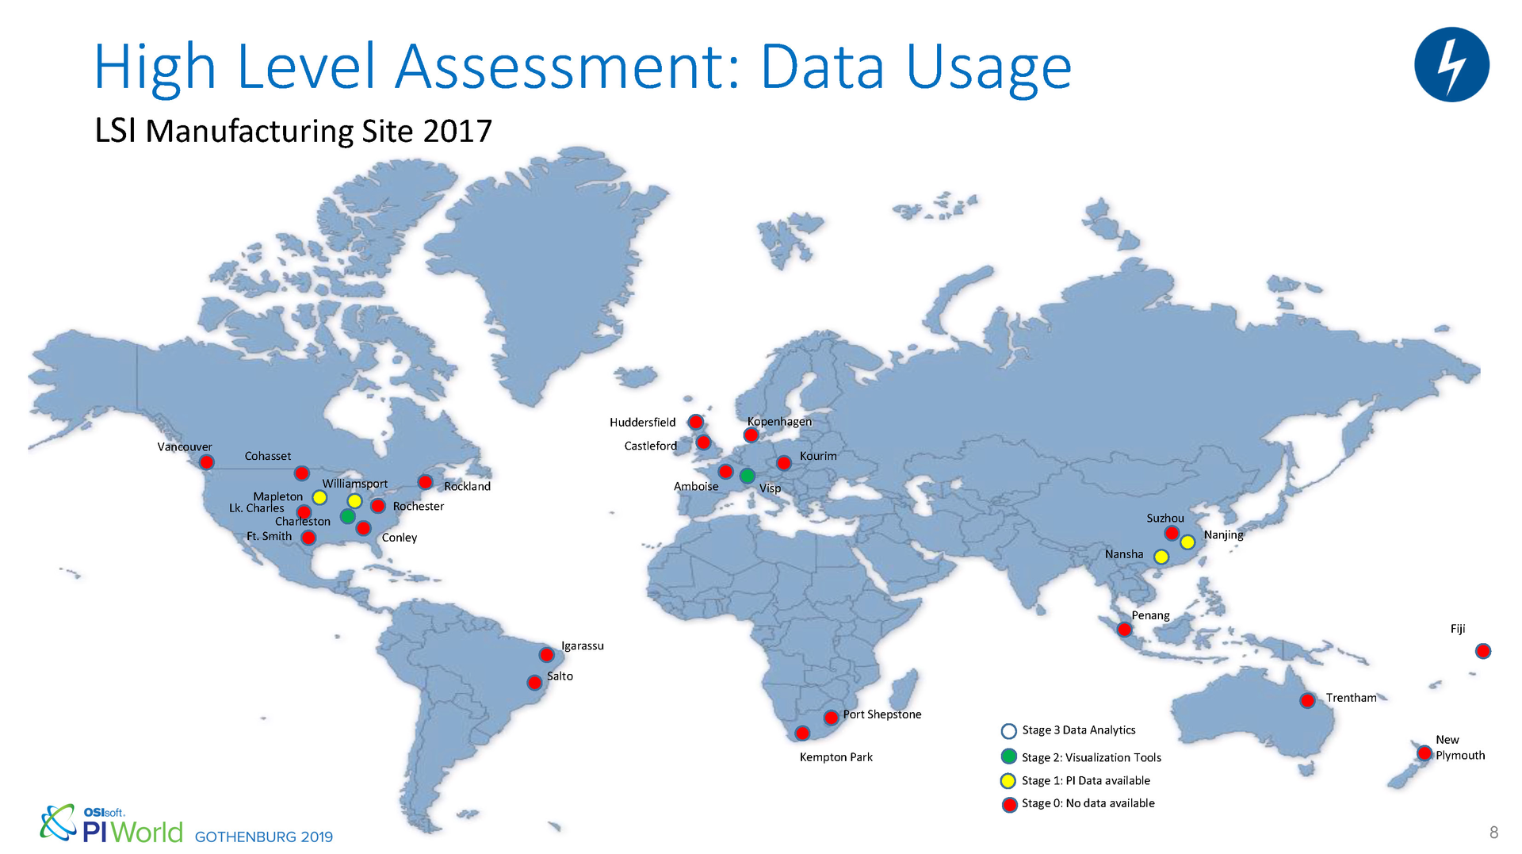Screen dimensions: 1522x854
Task: Select the Nanjing yellow marker
Action: coord(1188,542)
